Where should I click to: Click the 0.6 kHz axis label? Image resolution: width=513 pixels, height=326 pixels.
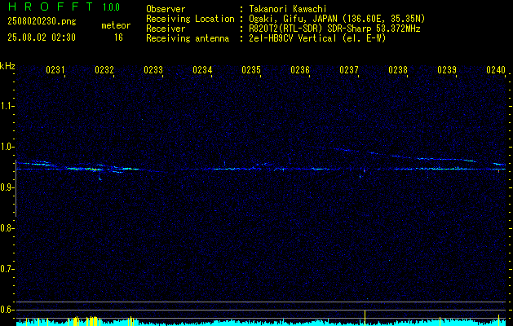(7, 310)
